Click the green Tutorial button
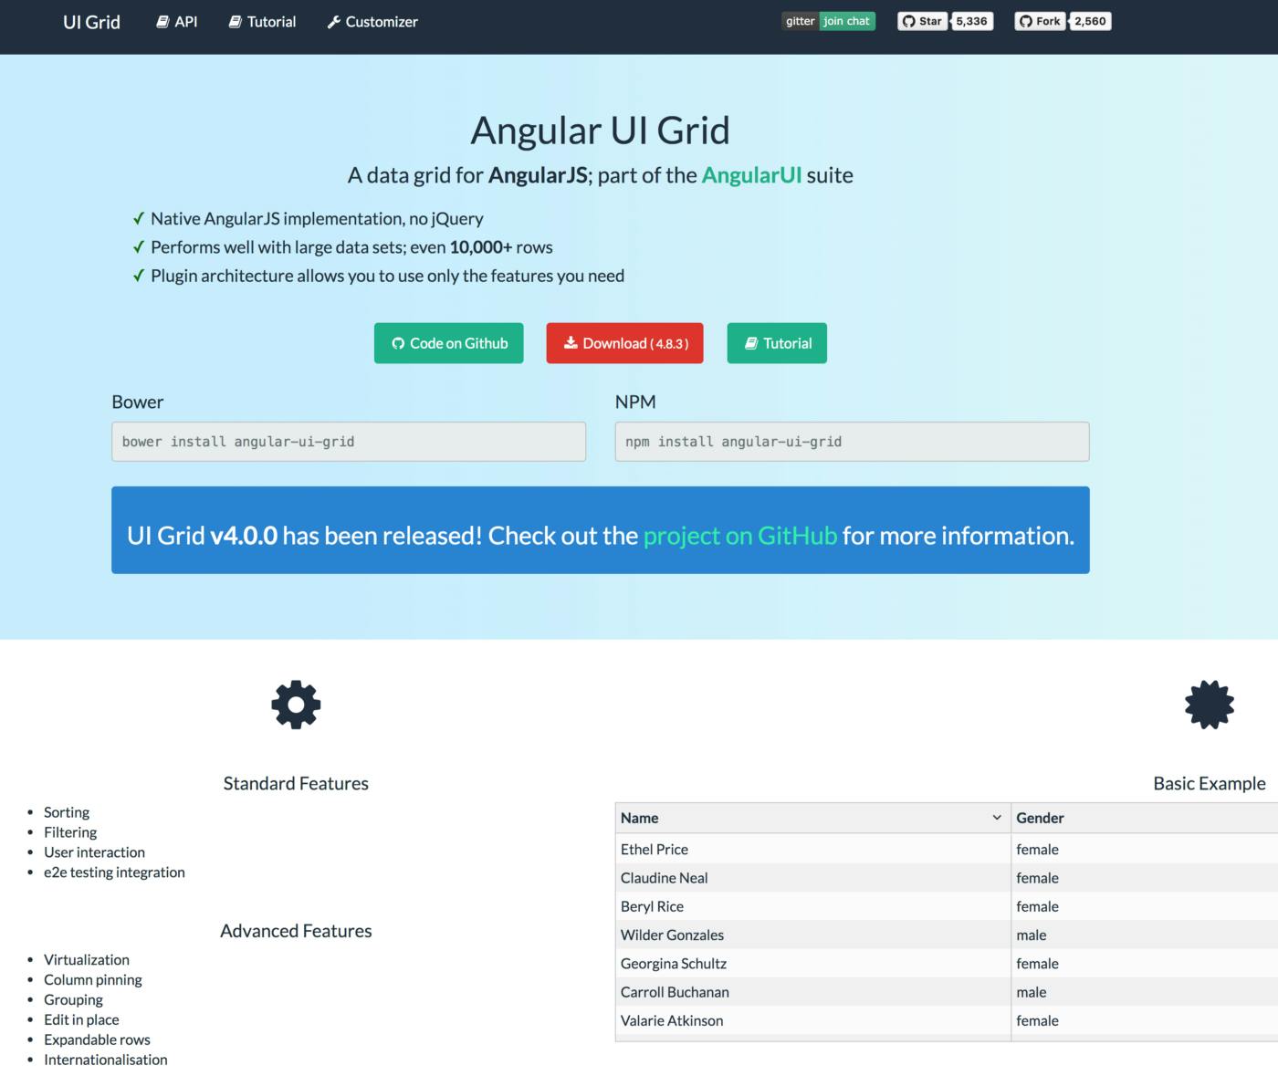 click(777, 343)
